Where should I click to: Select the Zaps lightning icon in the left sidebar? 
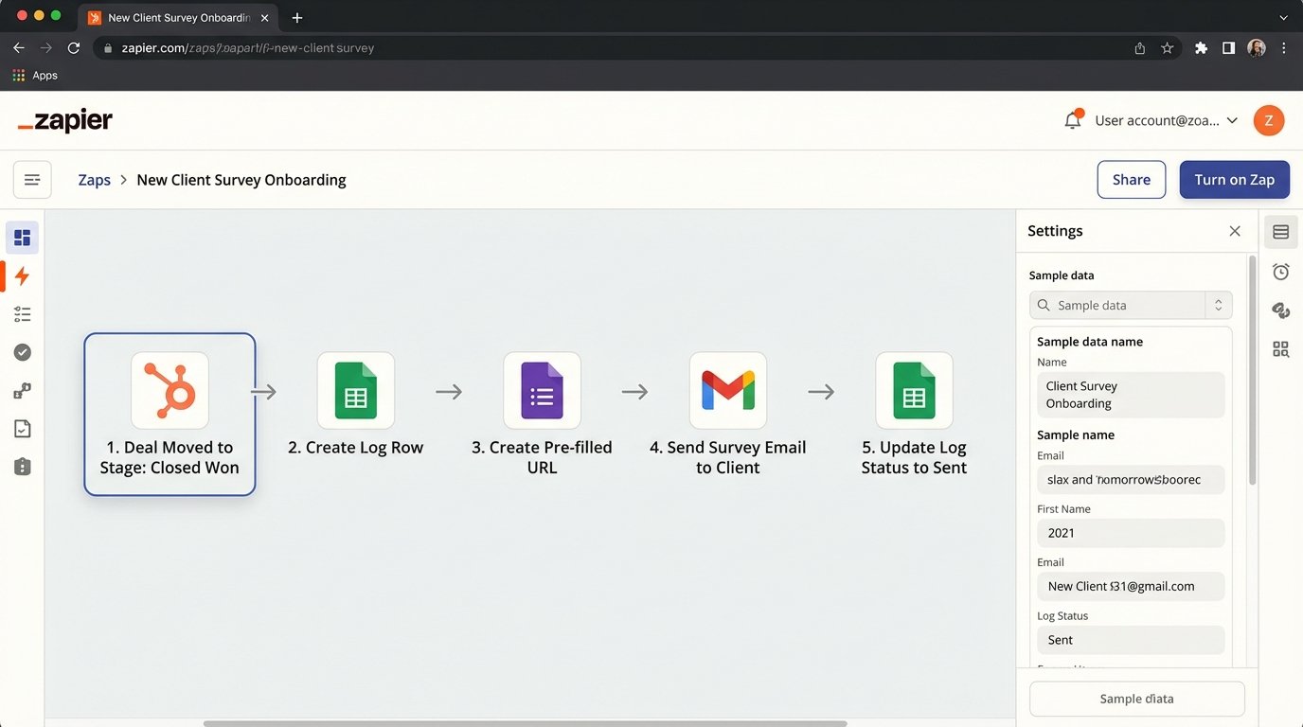[x=22, y=275]
